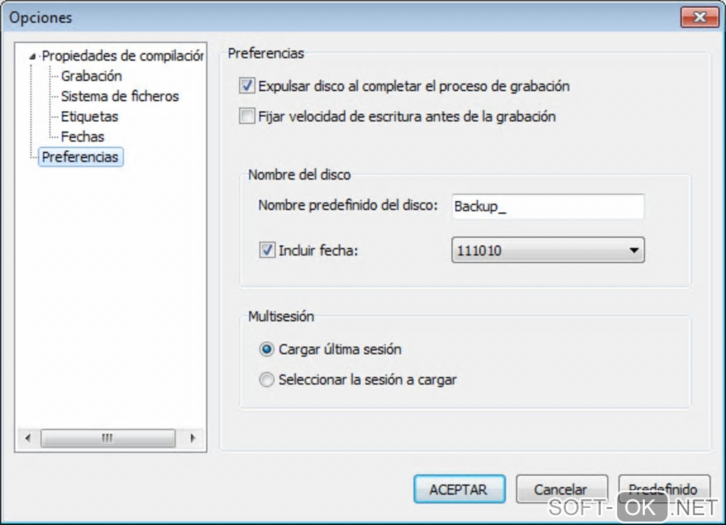Click the Predefinido button
Viewport: 726px width, 525px height.
point(663,488)
